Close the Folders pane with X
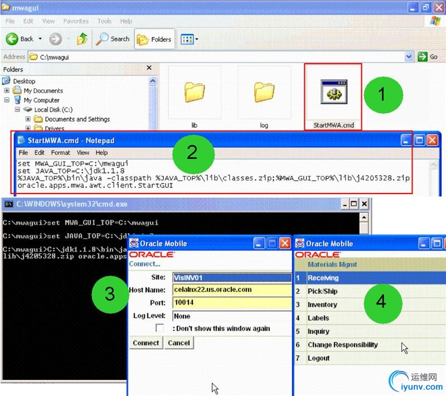Viewport: 446px width, 396px height. click(149, 67)
